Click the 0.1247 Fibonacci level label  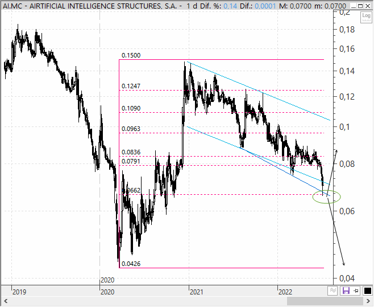pos(131,86)
